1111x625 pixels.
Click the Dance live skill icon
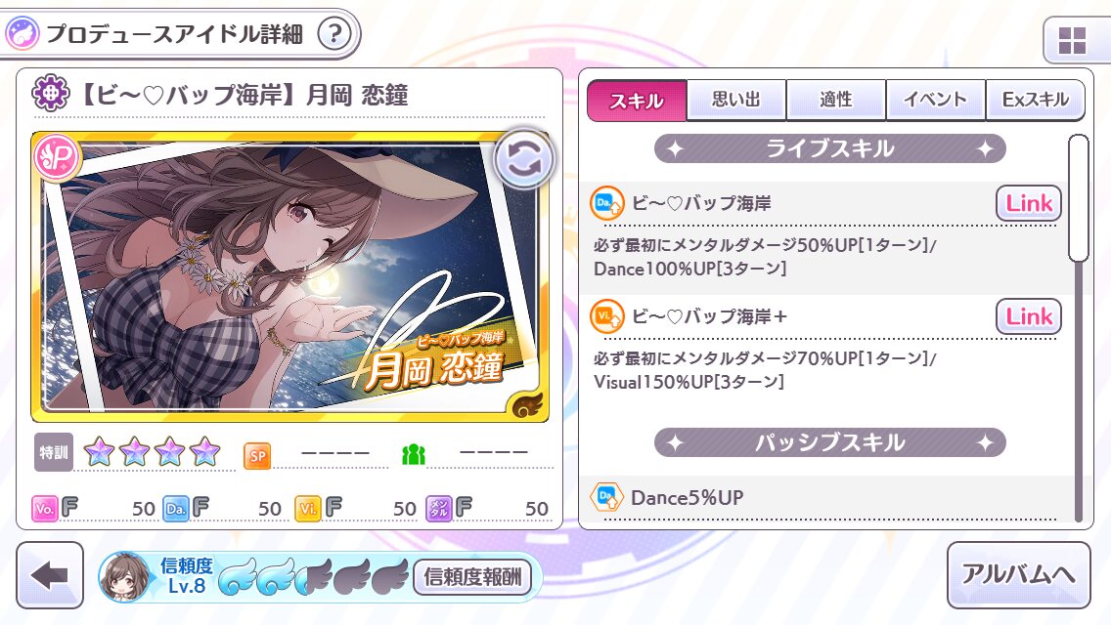tap(606, 203)
